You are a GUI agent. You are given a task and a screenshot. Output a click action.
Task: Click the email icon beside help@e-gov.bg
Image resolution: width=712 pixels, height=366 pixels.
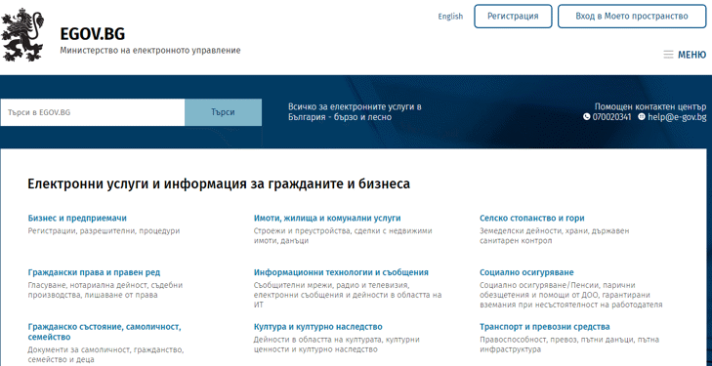[x=641, y=117]
